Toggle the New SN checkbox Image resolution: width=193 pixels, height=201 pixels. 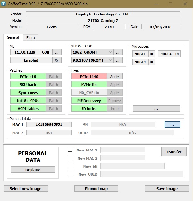[70, 166]
